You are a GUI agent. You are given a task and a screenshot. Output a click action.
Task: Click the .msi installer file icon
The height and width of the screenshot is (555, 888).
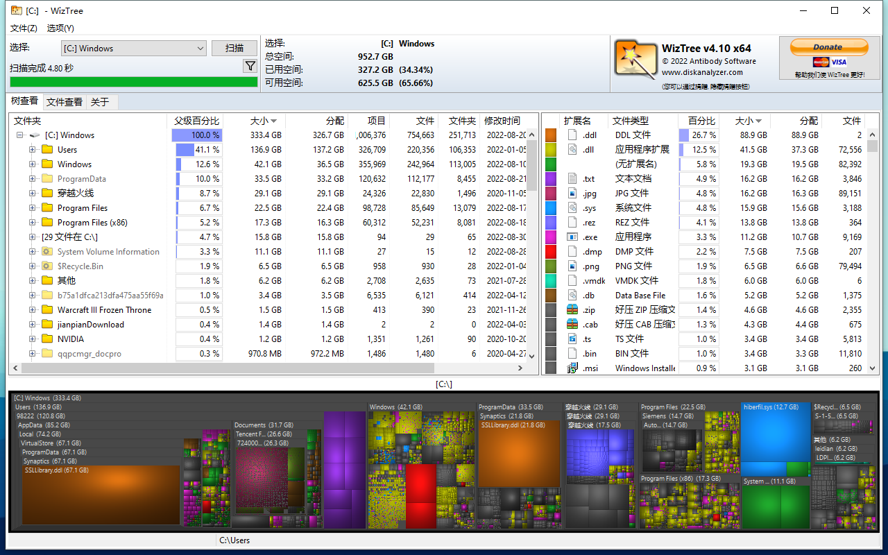[x=572, y=368]
